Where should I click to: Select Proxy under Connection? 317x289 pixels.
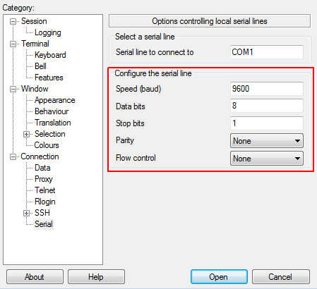tap(44, 179)
